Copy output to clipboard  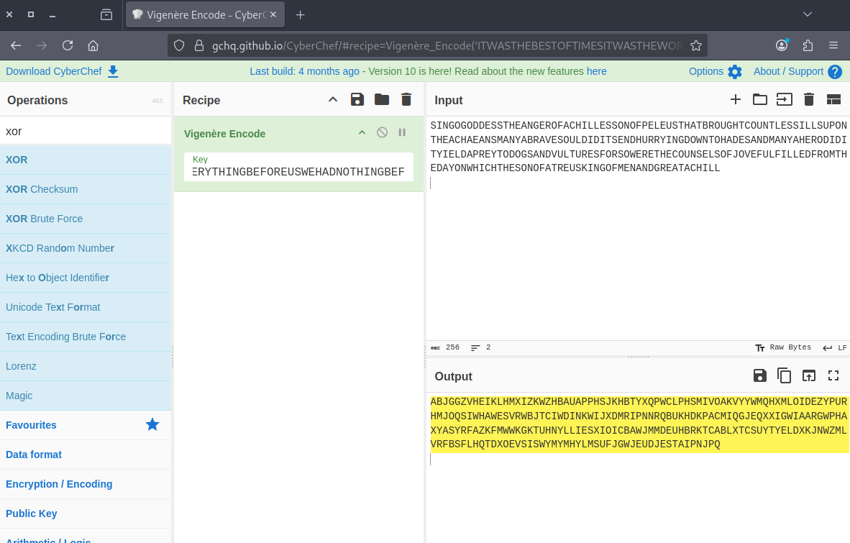coord(784,375)
